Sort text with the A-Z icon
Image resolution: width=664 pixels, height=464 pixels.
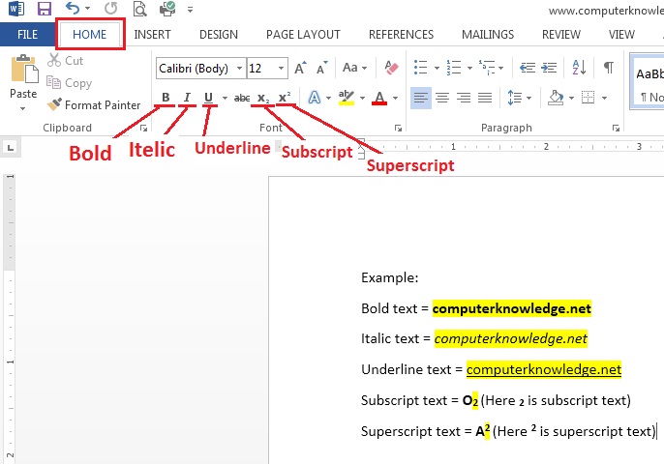(579, 68)
